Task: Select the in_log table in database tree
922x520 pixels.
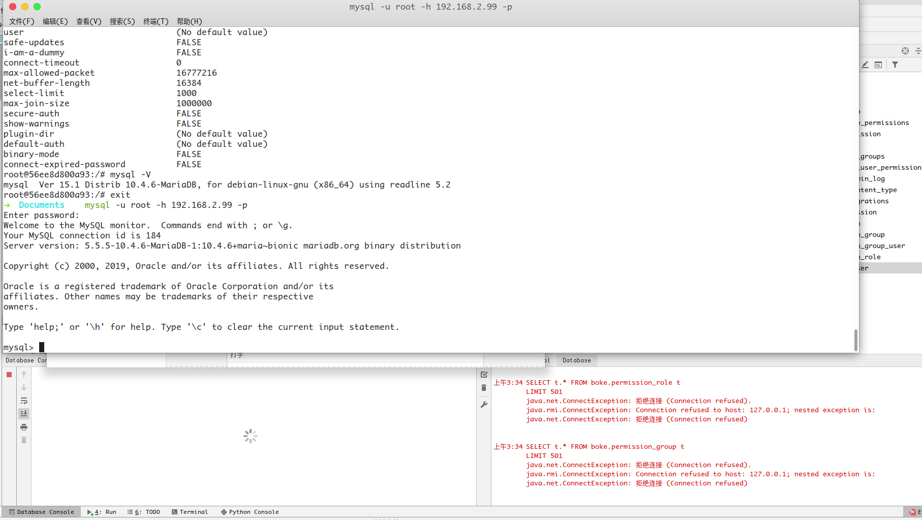Action: 872,178
